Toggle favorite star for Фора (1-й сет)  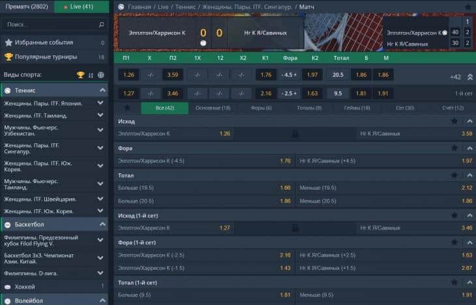tap(454, 242)
